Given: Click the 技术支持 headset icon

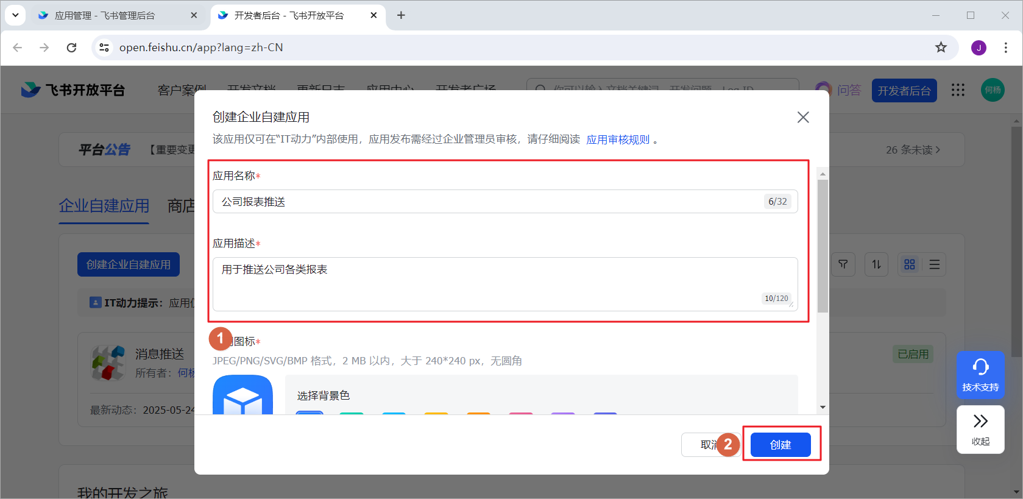Looking at the screenshot, I should coord(980,367).
